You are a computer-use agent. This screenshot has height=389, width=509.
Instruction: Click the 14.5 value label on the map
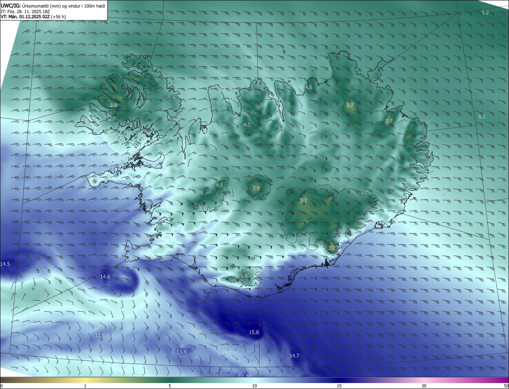point(5,264)
